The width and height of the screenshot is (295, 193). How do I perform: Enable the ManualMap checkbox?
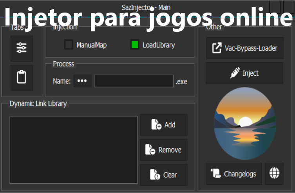[69, 45]
